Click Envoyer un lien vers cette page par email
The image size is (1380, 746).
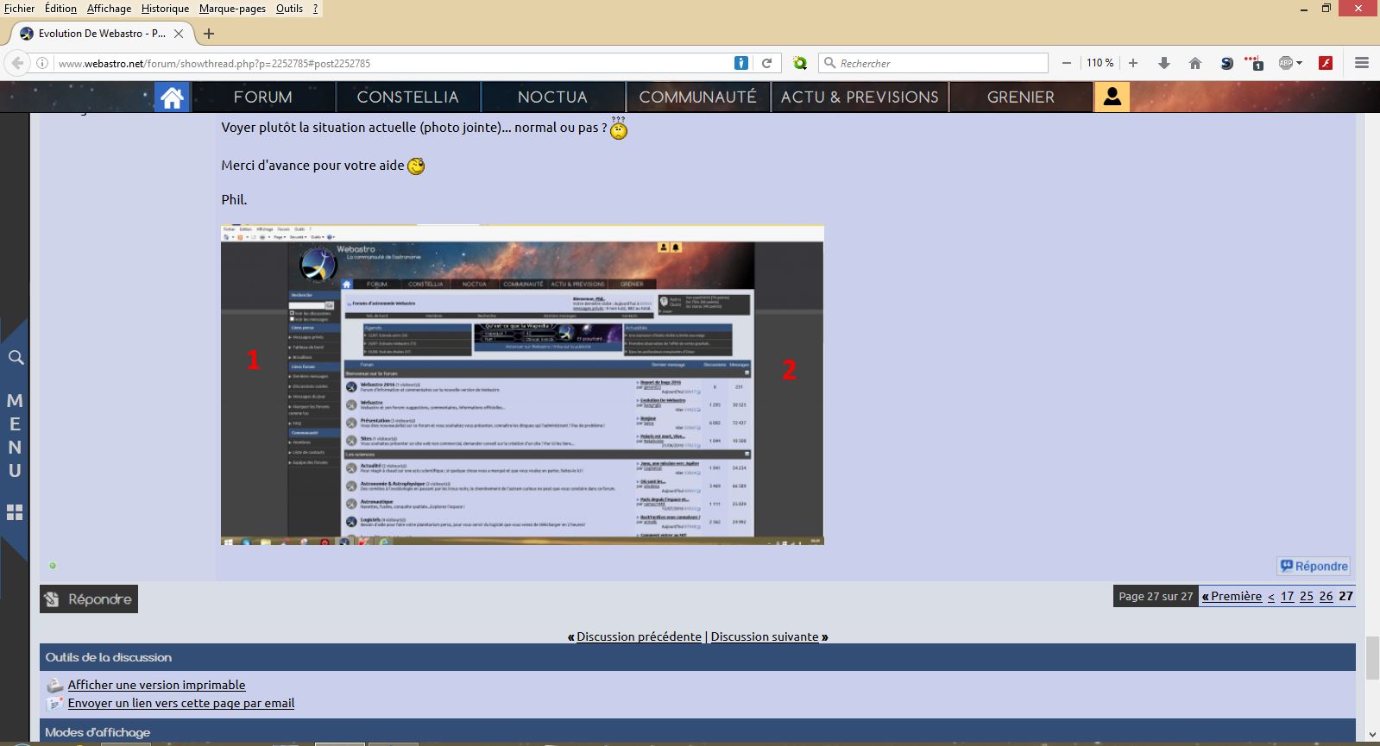pyautogui.click(x=181, y=703)
